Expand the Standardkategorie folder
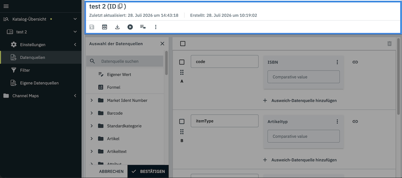 91,126
